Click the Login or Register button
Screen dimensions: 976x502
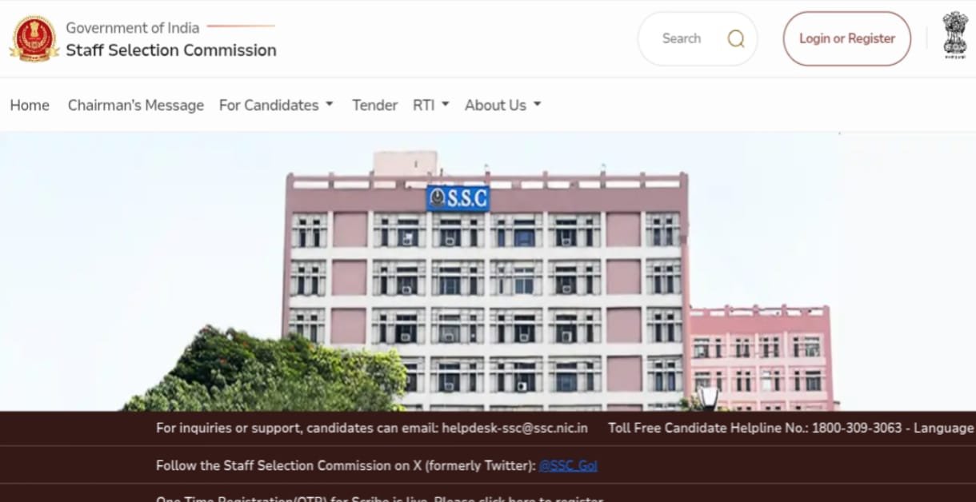coord(846,38)
